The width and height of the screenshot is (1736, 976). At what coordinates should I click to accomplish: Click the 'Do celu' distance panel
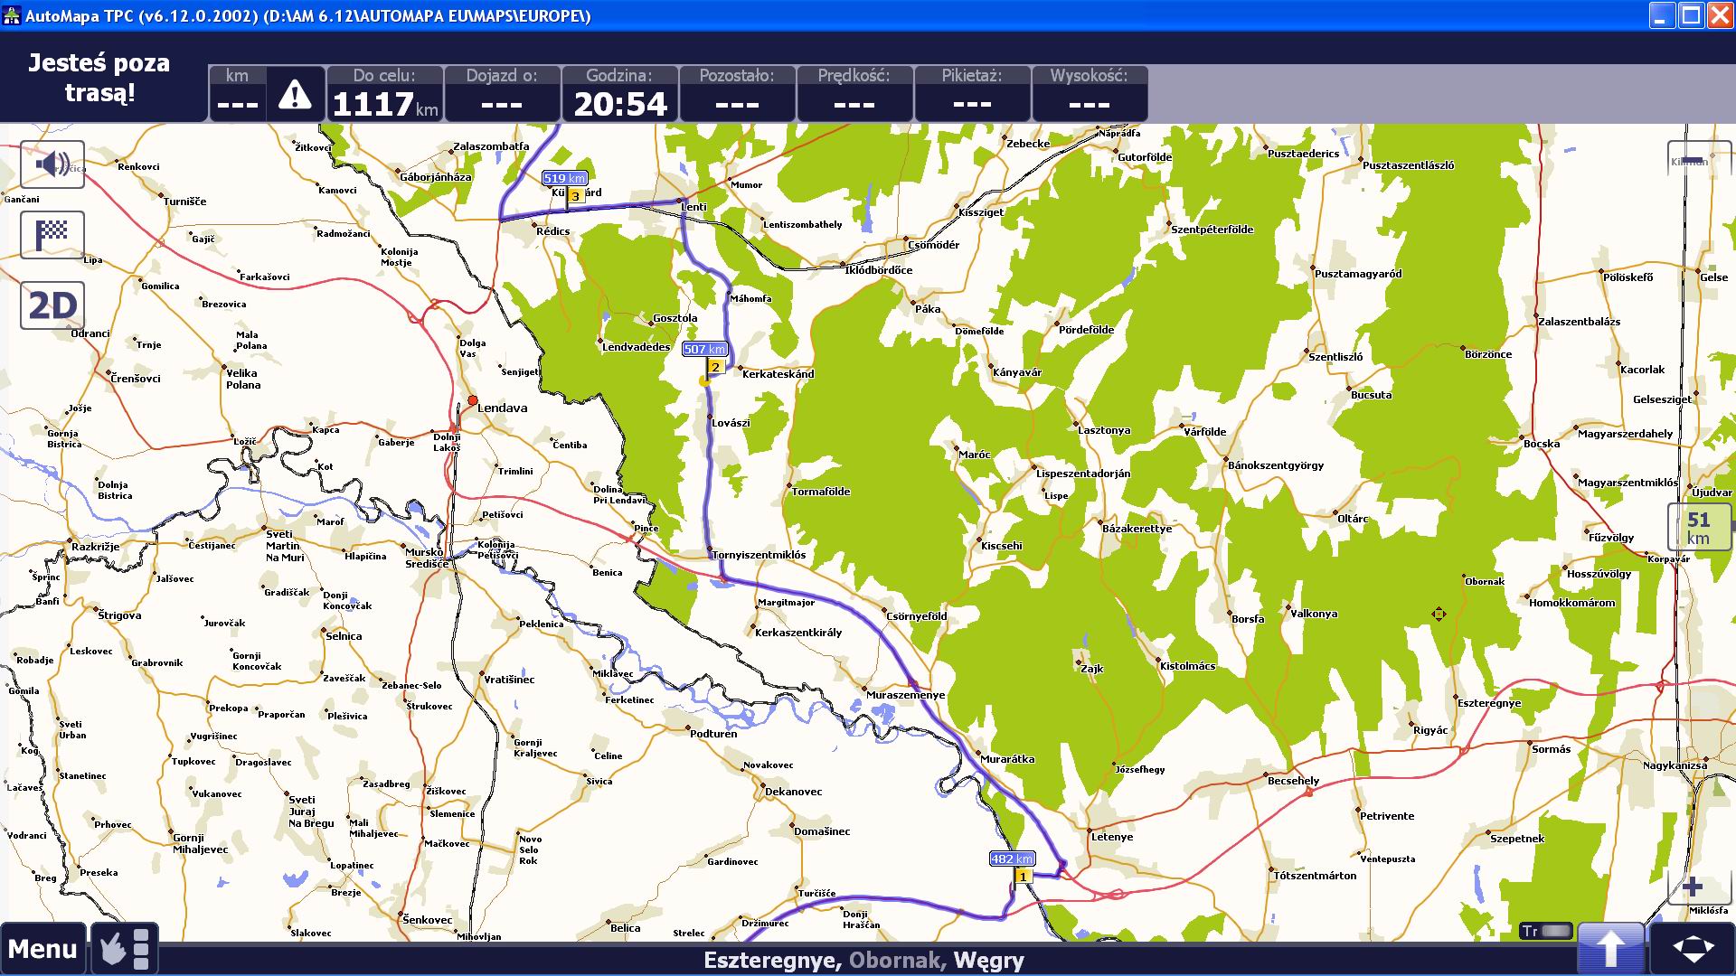click(x=384, y=94)
